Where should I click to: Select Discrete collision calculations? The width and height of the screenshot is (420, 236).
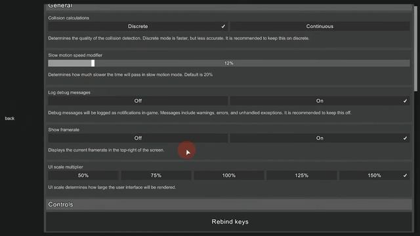(138, 26)
